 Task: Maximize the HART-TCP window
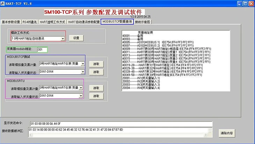point(245,3)
